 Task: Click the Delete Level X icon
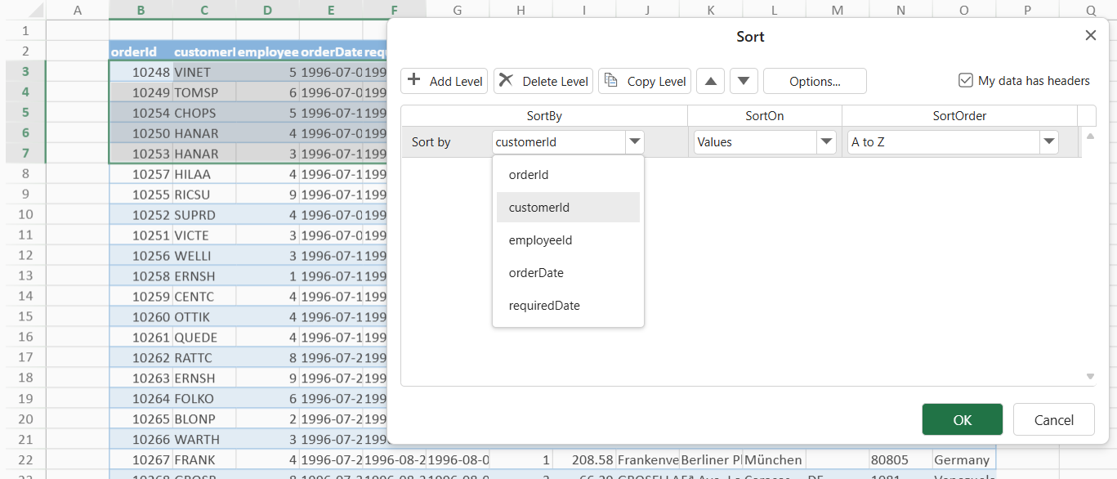click(507, 80)
